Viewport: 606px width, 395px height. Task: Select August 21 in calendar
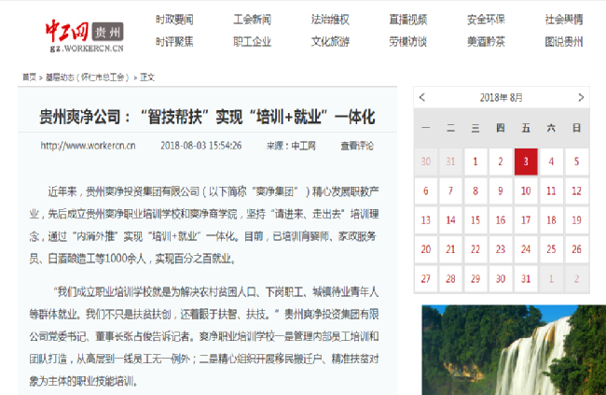(x=450, y=249)
